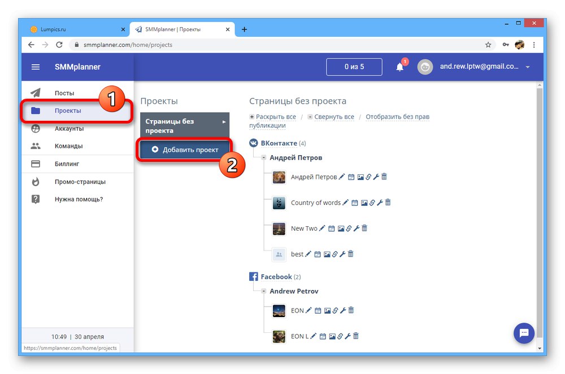Open the chat support bubble
565x374 pixels.
pos(524,333)
